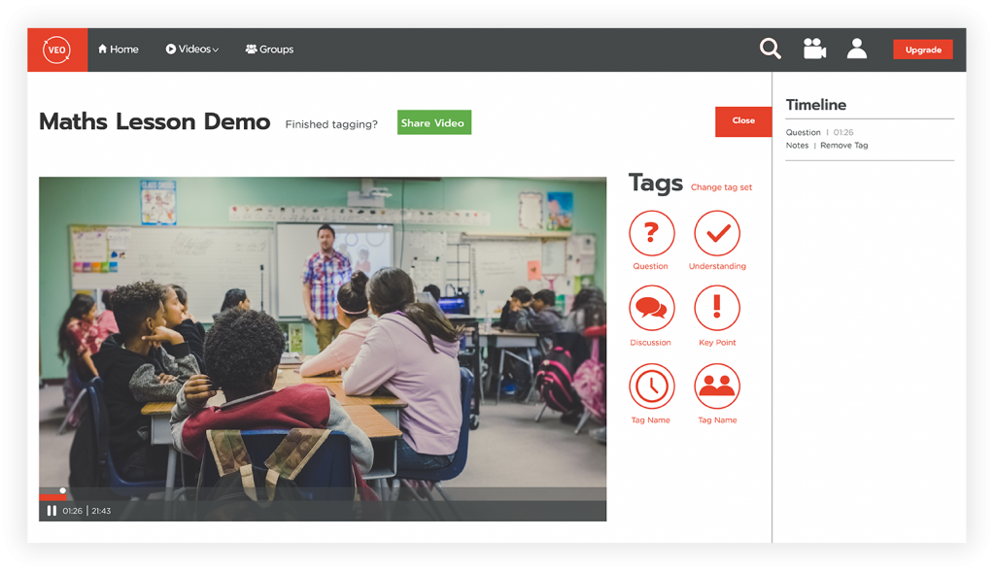The height and width of the screenshot is (571, 995).
Task: Go to Home in navigation bar
Action: (118, 49)
